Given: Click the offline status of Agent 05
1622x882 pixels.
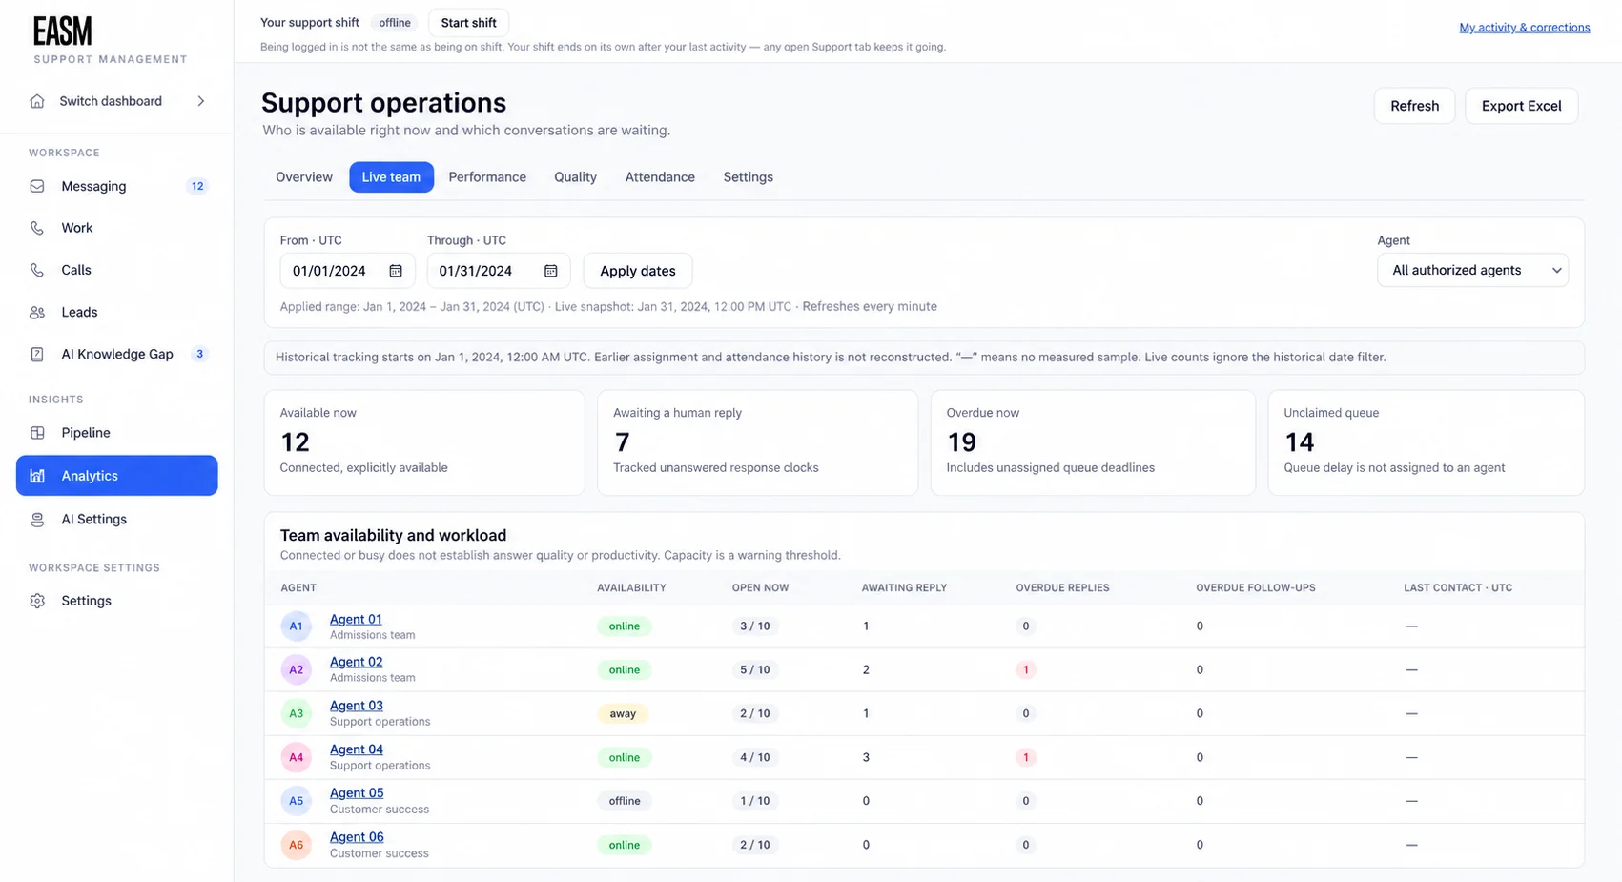Looking at the screenshot, I should tap(625, 801).
